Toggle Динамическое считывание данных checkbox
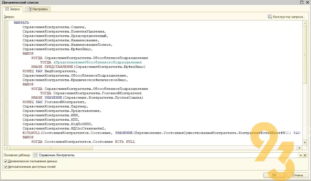Image resolution: width=311 pixels, height=181 pixels. click(6, 161)
